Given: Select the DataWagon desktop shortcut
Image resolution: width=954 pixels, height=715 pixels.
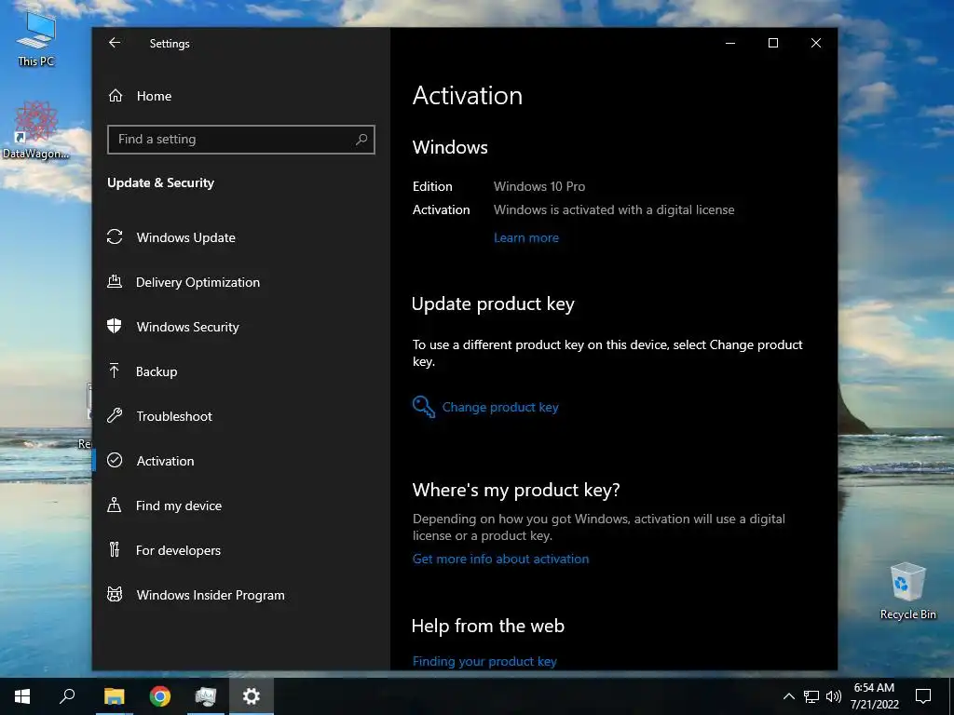Looking at the screenshot, I should 36,130.
